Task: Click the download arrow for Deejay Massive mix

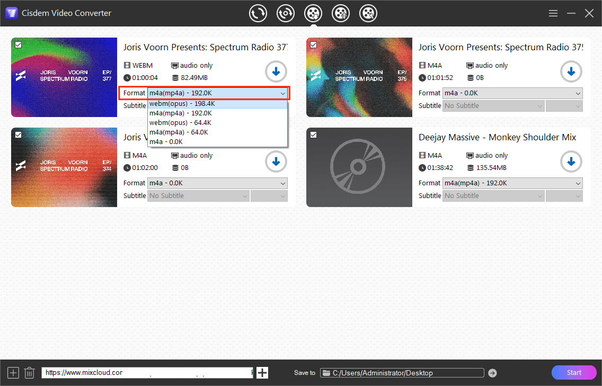Action: (571, 161)
